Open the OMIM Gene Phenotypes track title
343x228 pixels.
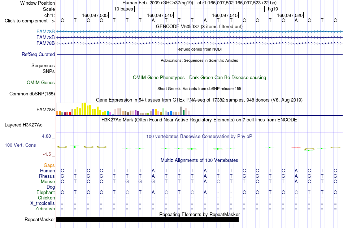[x=199, y=78]
